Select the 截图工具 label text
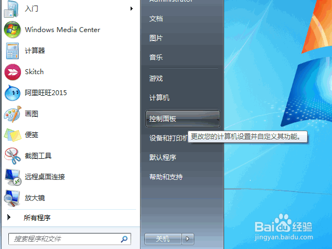 [x=38, y=156]
